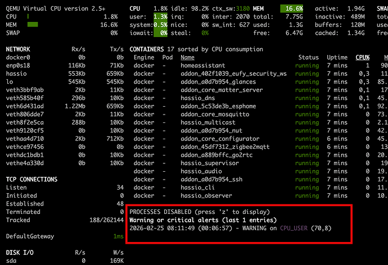Click the CONTAINERS section header
The height and width of the screenshot is (265, 388).
(x=147, y=49)
